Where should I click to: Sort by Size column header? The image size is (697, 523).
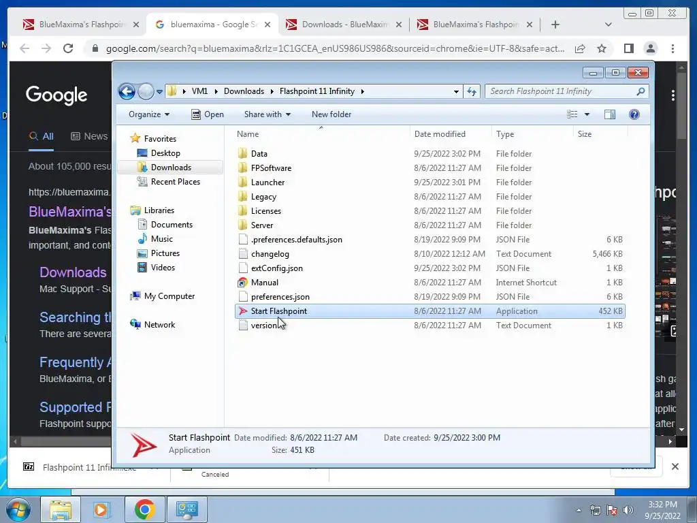coord(585,134)
